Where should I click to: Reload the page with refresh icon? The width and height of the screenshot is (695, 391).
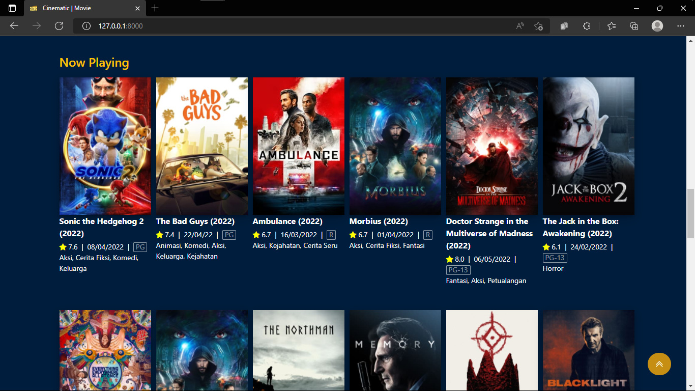(59, 26)
